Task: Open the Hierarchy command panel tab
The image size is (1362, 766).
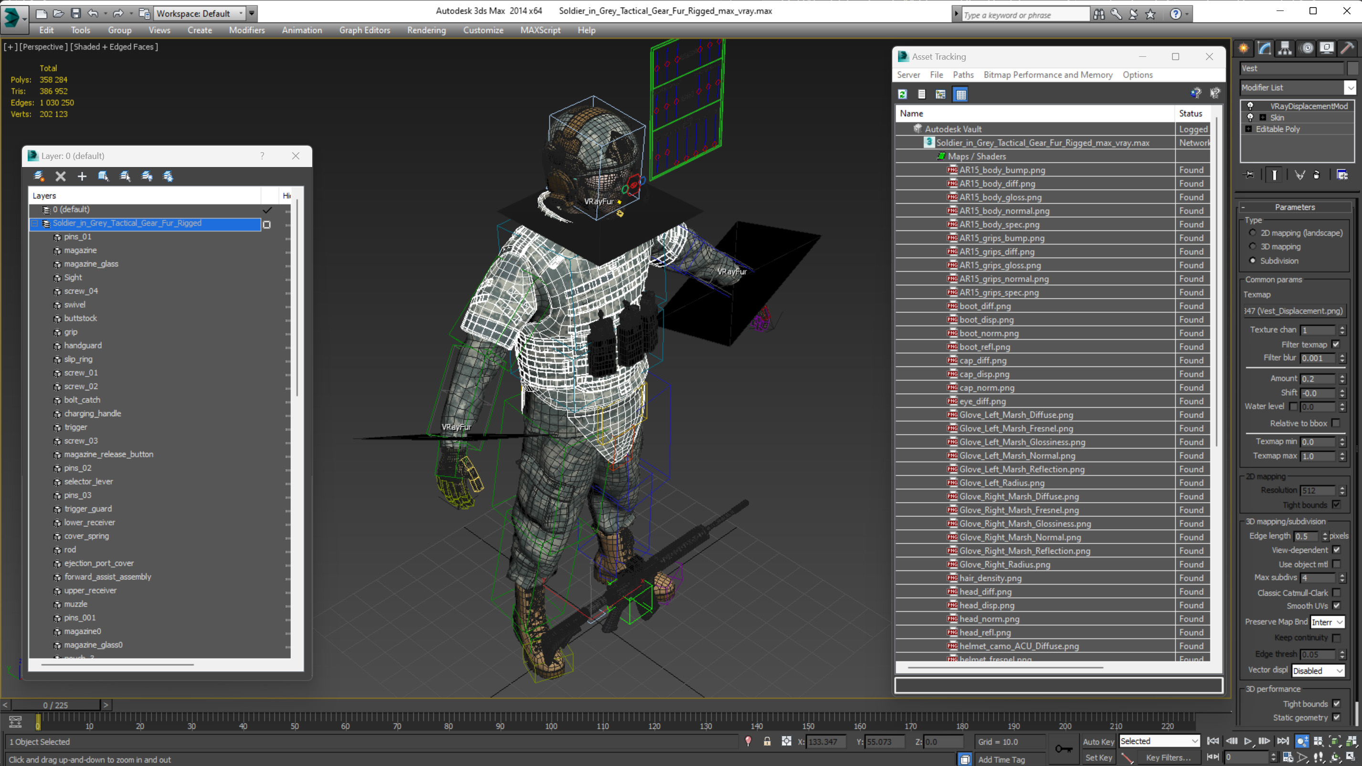Action: 1285,48
